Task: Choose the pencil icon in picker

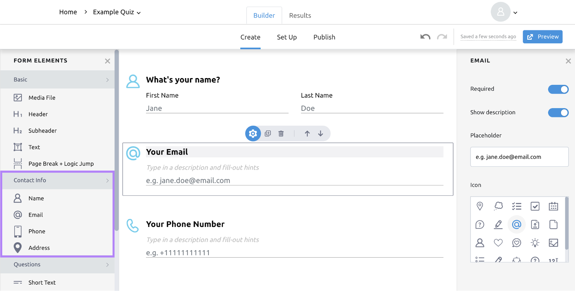Action: [x=498, y=225]
